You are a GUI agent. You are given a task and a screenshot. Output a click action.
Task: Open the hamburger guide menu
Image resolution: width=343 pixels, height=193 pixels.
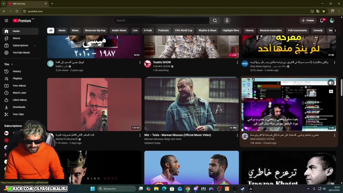[6, 21]
